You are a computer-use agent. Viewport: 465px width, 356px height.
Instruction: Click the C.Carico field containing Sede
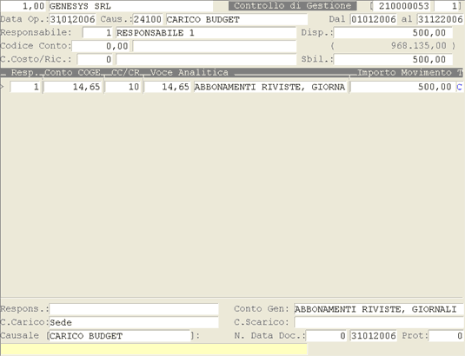coord(134,322)
